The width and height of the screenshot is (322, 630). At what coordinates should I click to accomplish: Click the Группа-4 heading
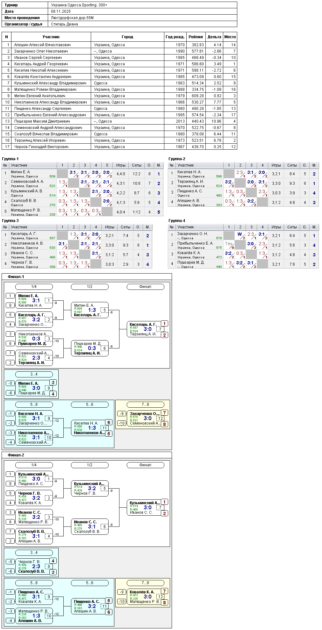point(177,221)
